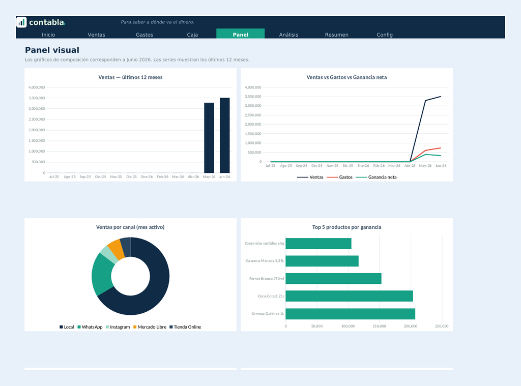
Task: Click the Tienda Online legend swatch
Action: [x=171, y=327]
